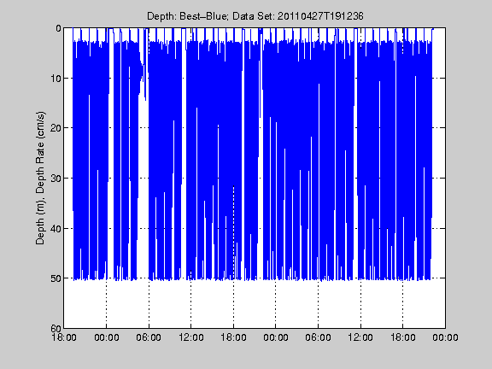Click the last 00:00 x-axis label
The image size is (492, 369).
tap(445, 337)
